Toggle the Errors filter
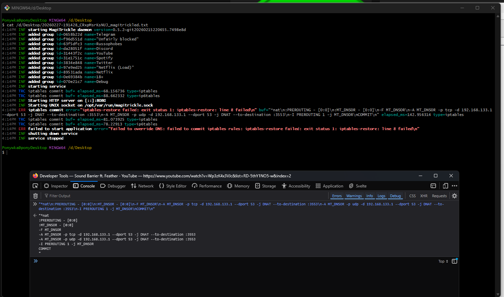The width and height of the screenshot is (504, 297). [337, 196]
